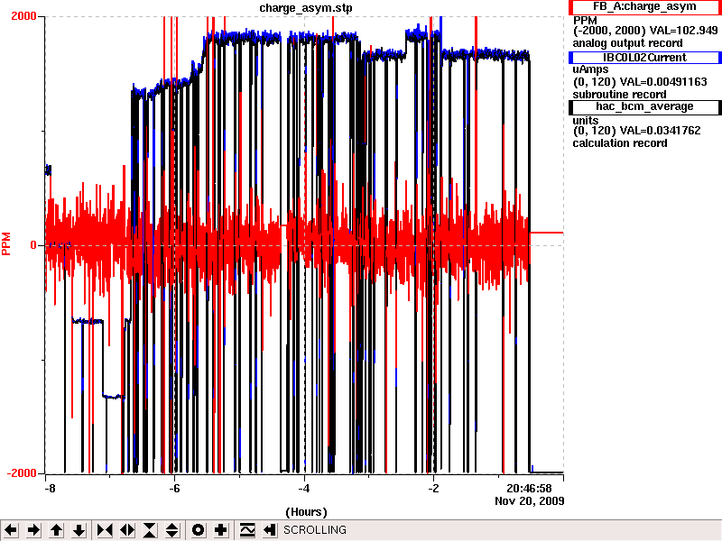Select the hac_bcm_average legend entry
722x541 pixels.
644,106
